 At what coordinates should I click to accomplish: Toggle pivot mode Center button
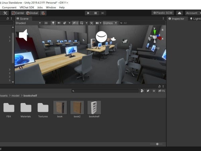(x=18, y=13)
